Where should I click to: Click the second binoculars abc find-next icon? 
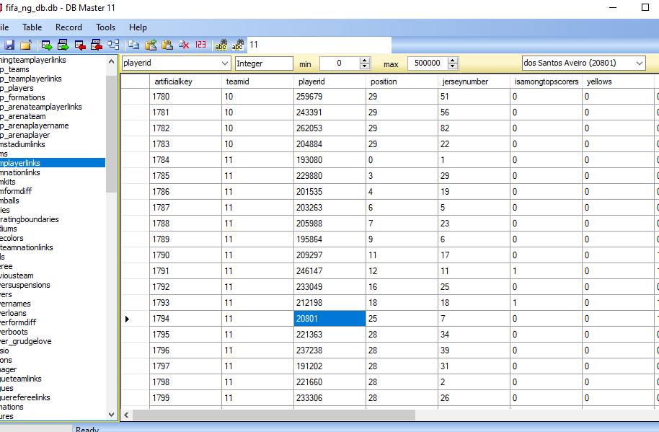point(238,45)
